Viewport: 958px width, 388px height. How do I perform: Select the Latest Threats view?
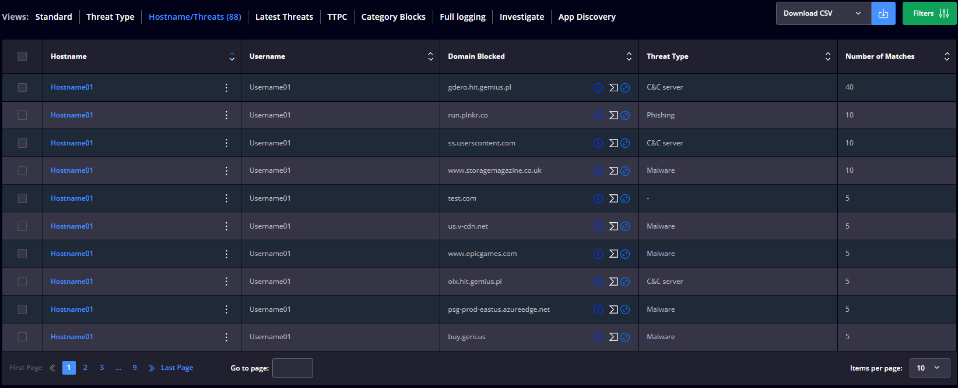(x=284, y=17)
